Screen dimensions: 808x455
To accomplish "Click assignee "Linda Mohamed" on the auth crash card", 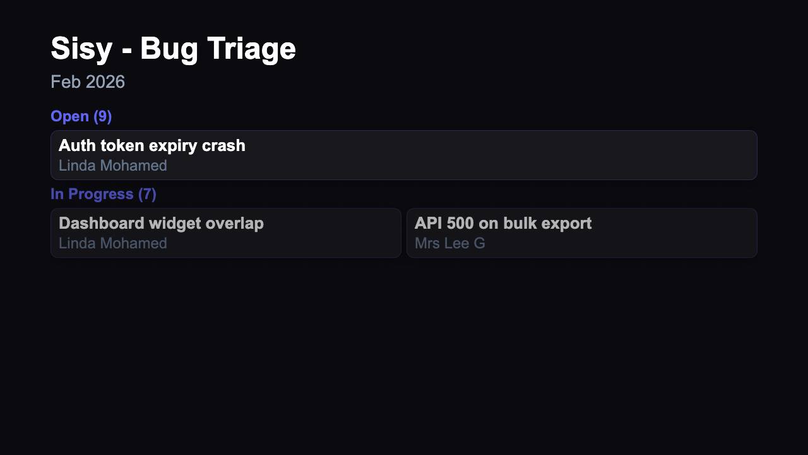I will pyautogui.click(x=113, y=166).
